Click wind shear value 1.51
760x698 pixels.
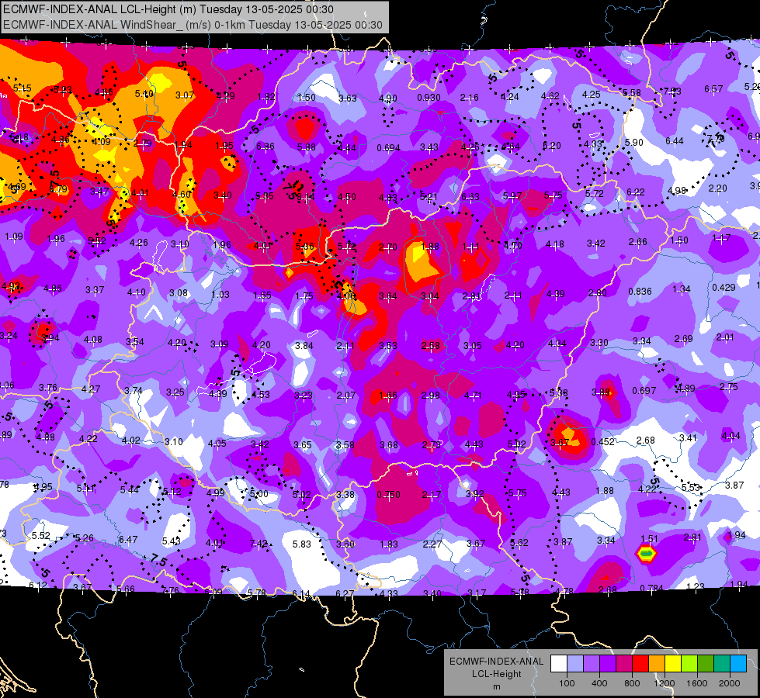(x=649, y=539)
